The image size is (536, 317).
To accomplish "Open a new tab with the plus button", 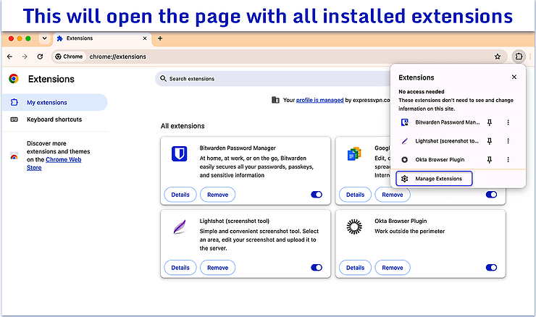I will tap(160, 38).
